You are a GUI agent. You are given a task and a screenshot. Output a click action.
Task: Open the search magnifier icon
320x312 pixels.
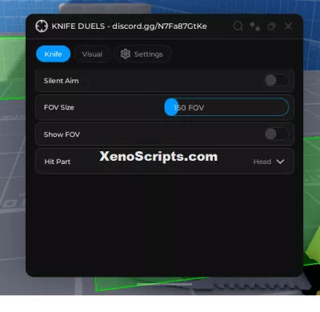tap(238, 26)
